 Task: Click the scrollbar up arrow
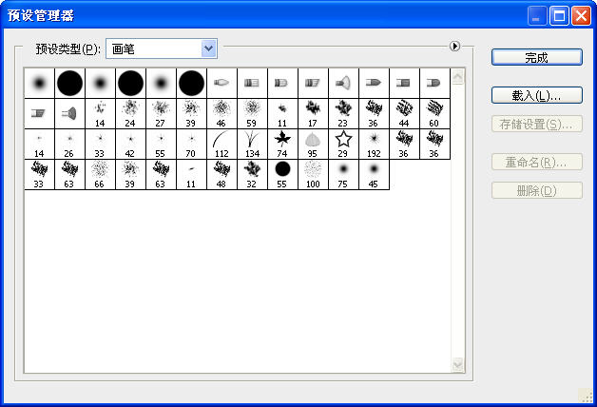coord(457,74)
